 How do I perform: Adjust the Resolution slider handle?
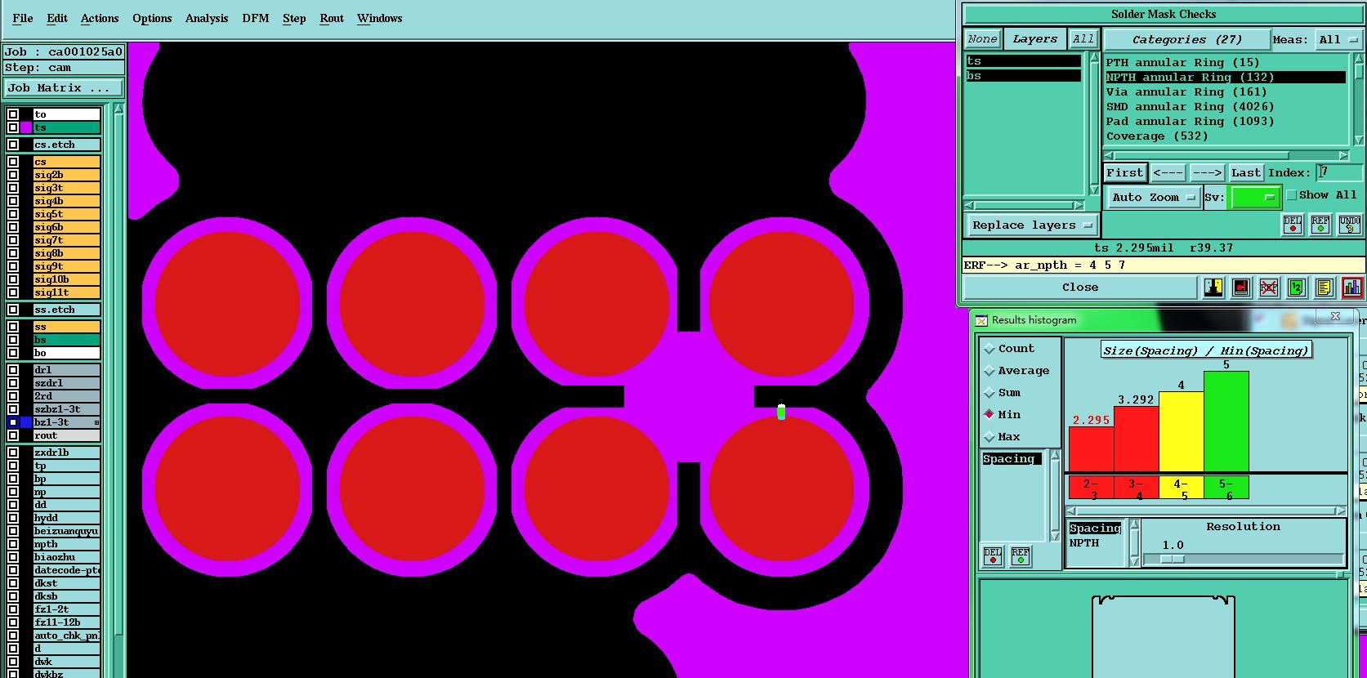tap(1173, 560)
